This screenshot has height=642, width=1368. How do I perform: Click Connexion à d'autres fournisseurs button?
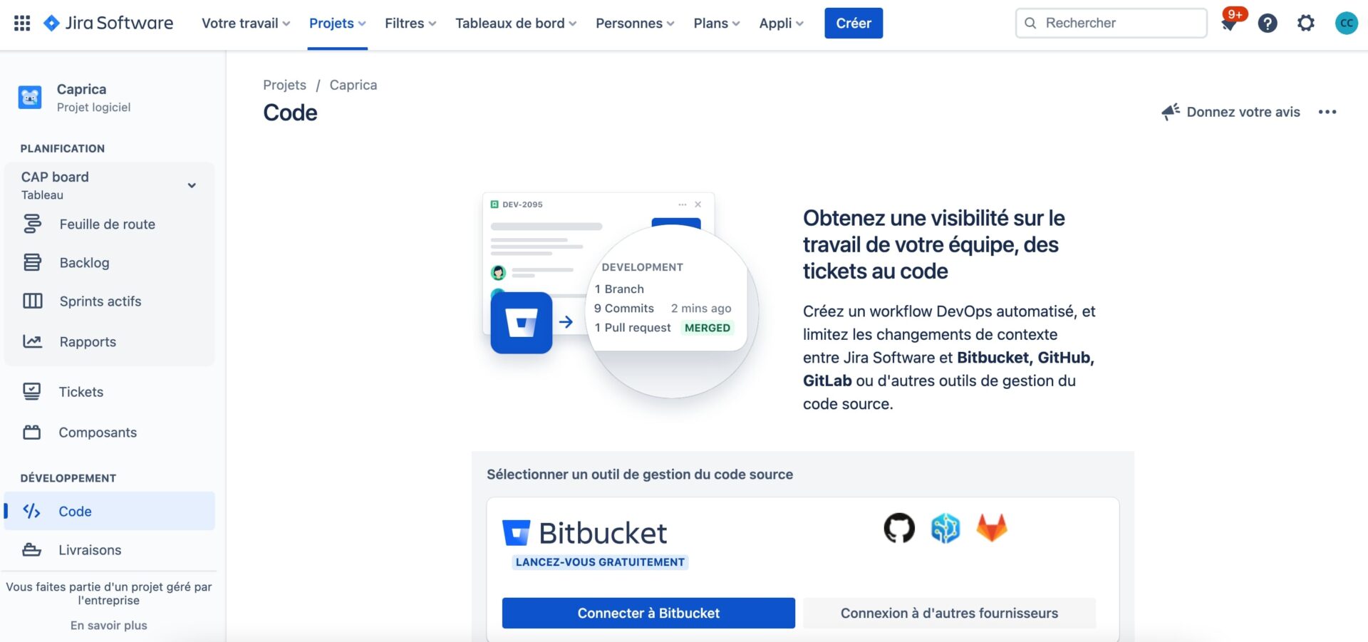pyautogui.click(x=949, y=613)
